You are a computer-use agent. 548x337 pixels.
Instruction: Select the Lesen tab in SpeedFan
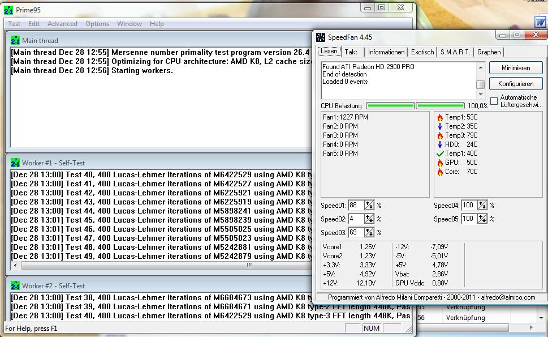tap(329, 51)
